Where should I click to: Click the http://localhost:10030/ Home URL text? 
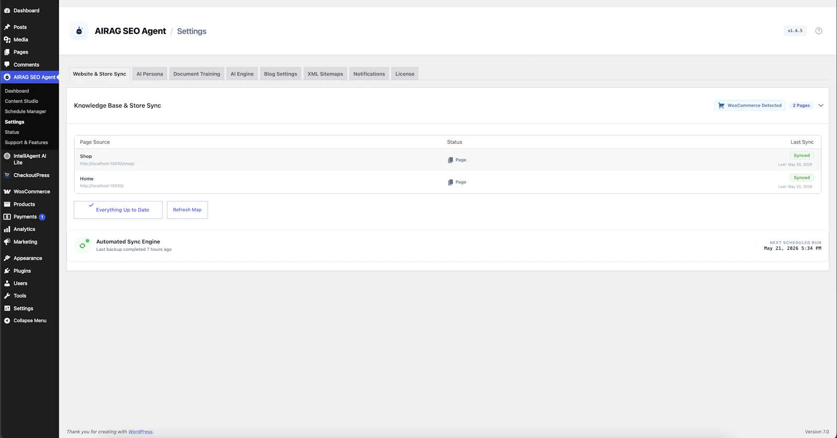point(102,186)
